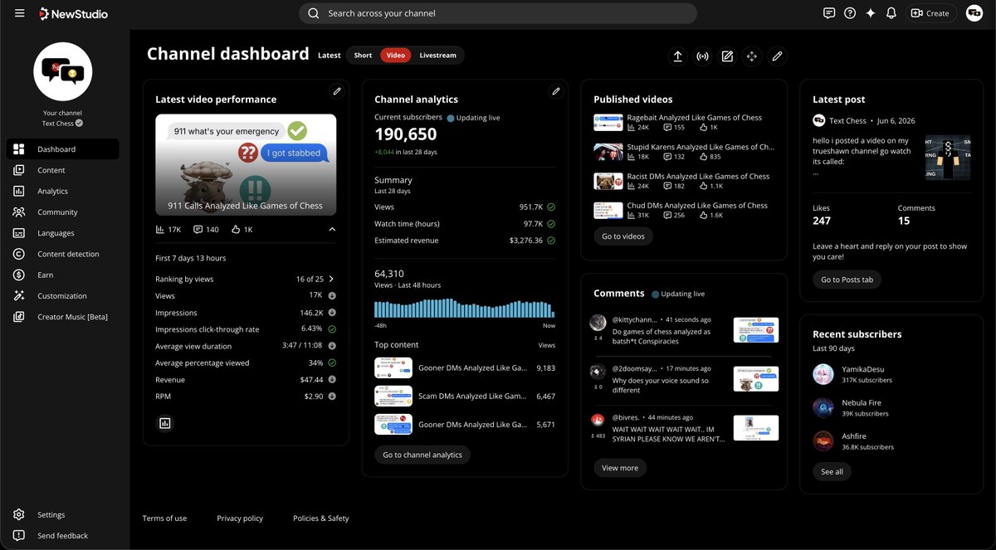The width and height of the screenshot is (996, 550).
Task: Click the sparkle AI icon
Action: (x=871, y=13)
